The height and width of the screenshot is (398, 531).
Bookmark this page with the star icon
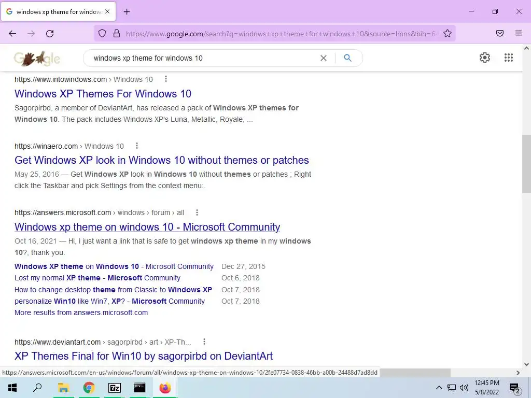448,33
